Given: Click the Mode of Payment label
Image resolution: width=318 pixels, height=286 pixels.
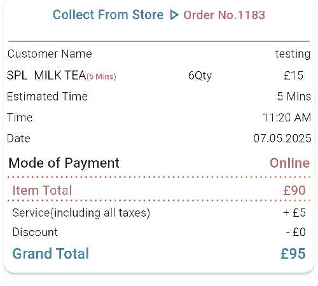Looking at the screenshot, I should [64, 163].
